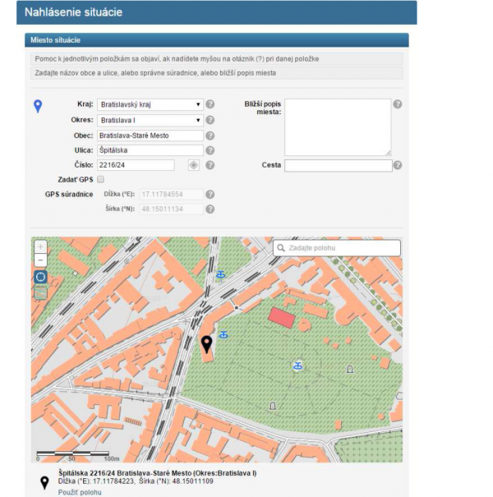The image size is (493, 497).
Task: Click the black marker pin on the map
Action: (207, 344)
